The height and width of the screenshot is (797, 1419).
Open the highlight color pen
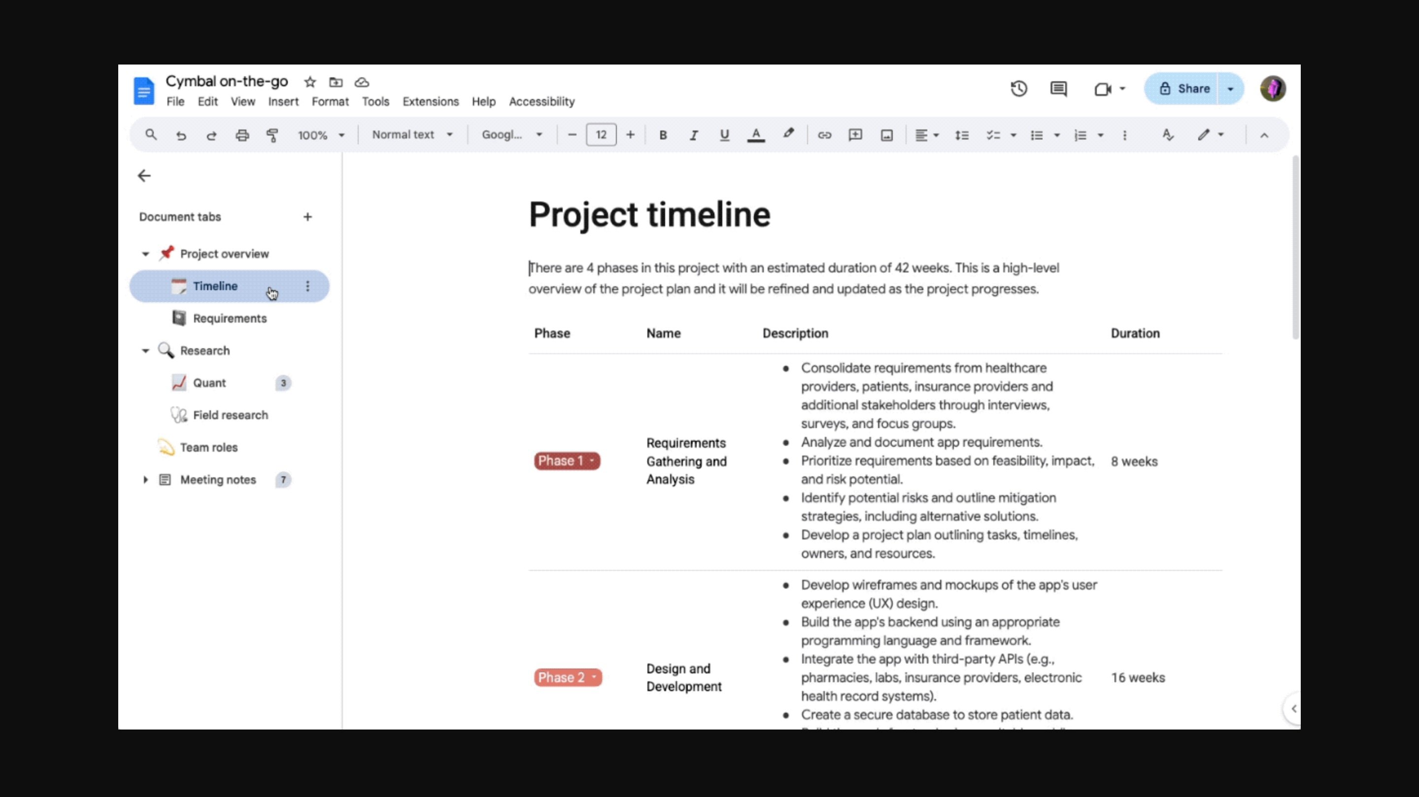[x=788, y=134]
